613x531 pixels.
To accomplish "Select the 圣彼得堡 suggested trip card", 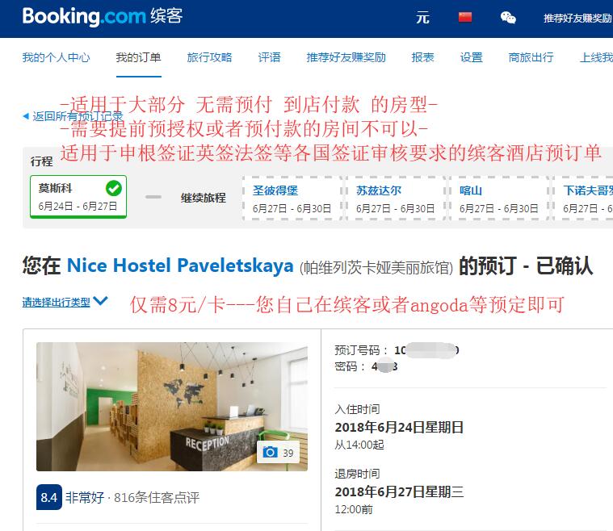I will [292, 199].
